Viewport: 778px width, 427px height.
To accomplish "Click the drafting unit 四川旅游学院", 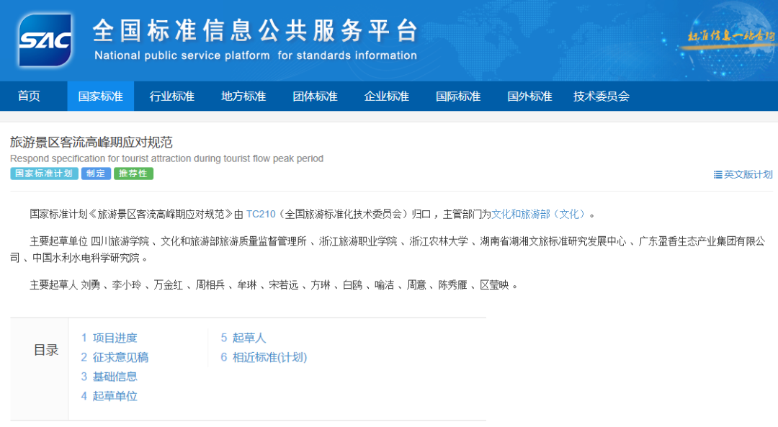I will (120, 241).
